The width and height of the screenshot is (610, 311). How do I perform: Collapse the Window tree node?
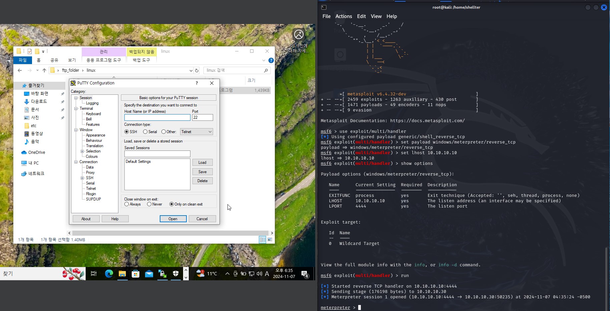pos(76,130)
